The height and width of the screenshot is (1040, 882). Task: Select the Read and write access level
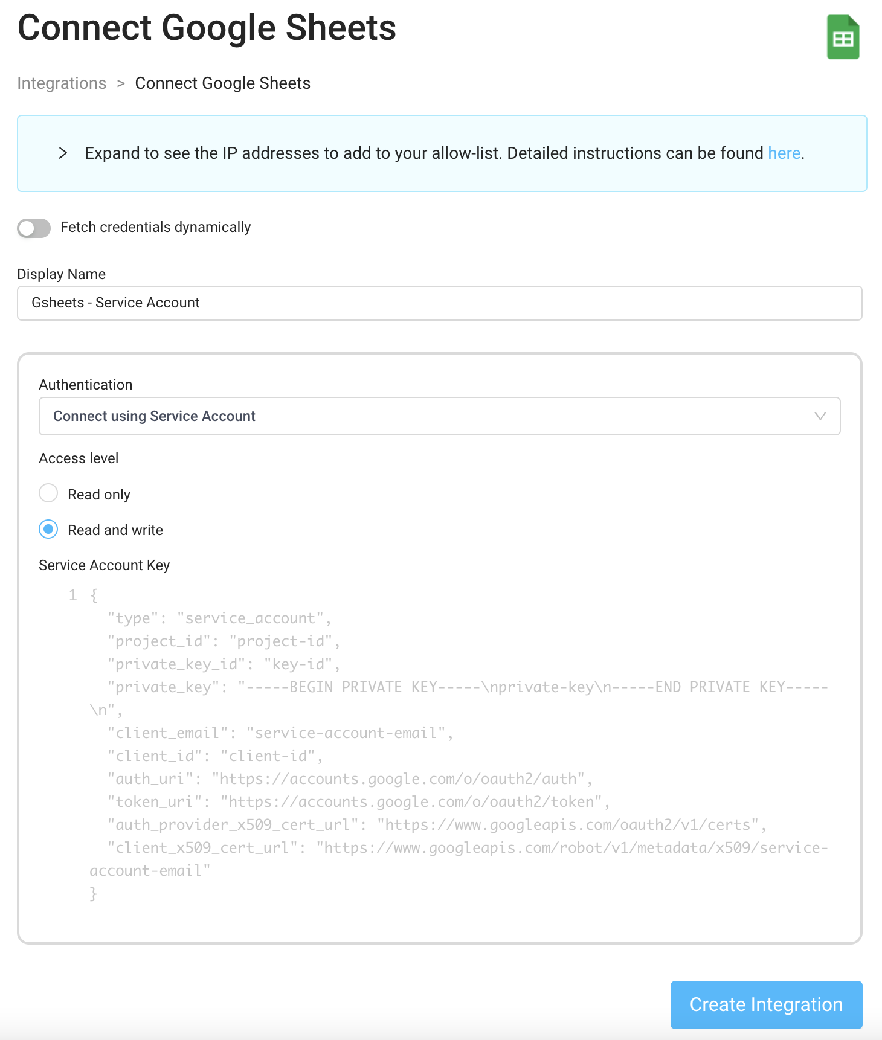click(x=48, y=529)
